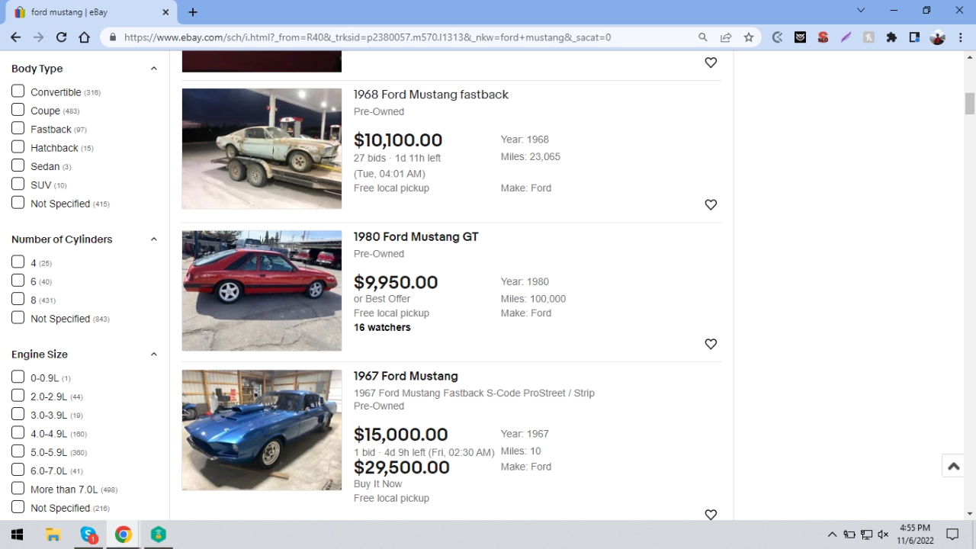The image size is (976, 549).
Task: Check the Convertible body type filter
Action: 18,91
